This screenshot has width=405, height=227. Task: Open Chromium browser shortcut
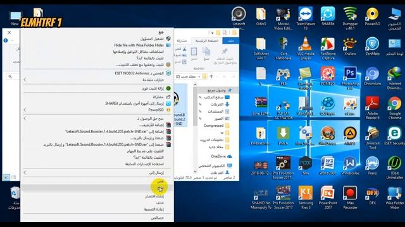[372, 76]
